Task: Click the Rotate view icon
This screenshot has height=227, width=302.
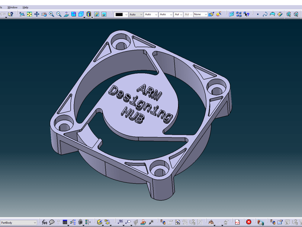Action: coord(44,14)
